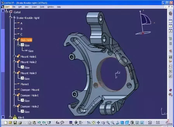Collapse the Mount Hole2 tree node
Screen dimensions: 174x127
(14, 62)
